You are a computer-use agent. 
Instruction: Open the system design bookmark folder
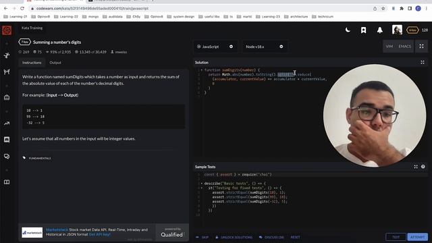click(x=180, y=16)
